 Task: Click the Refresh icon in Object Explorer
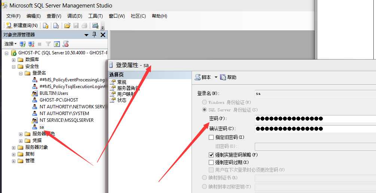(x=57, y=44)
